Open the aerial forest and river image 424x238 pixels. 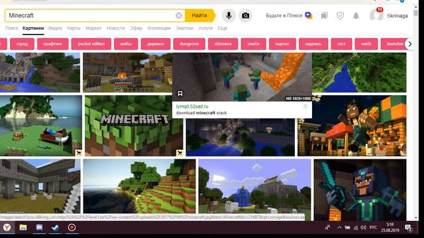pos(359,73)
